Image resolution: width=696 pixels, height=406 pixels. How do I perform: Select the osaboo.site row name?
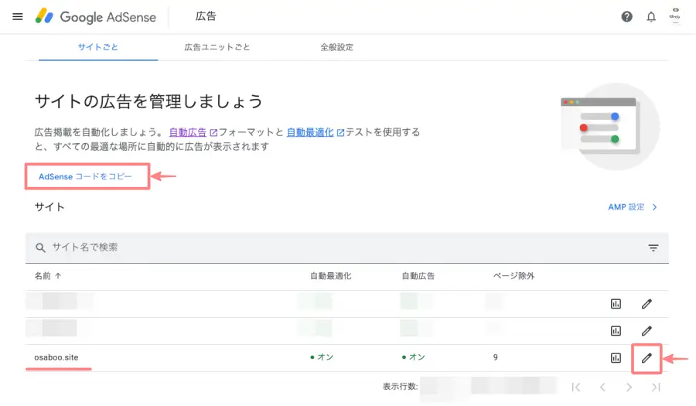tap(56, 357)
